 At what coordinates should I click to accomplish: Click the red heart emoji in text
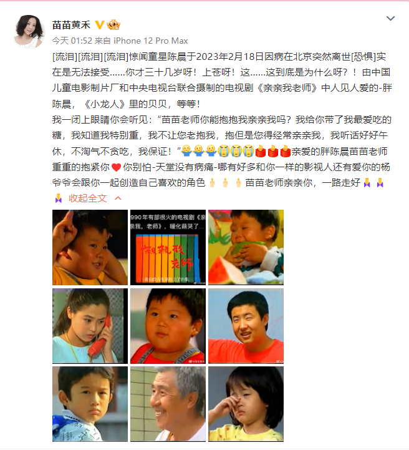pyautogui.click(x=116, y=167)
